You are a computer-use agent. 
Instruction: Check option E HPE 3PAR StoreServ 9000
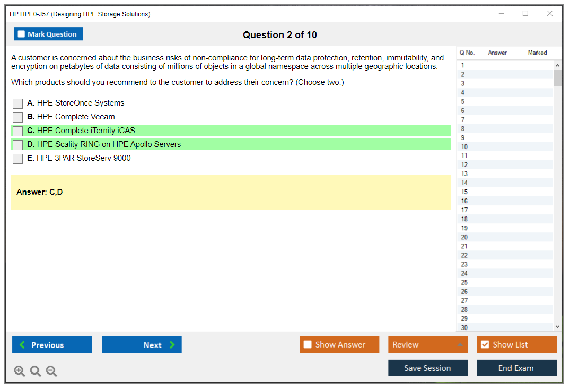click(17, 159)
